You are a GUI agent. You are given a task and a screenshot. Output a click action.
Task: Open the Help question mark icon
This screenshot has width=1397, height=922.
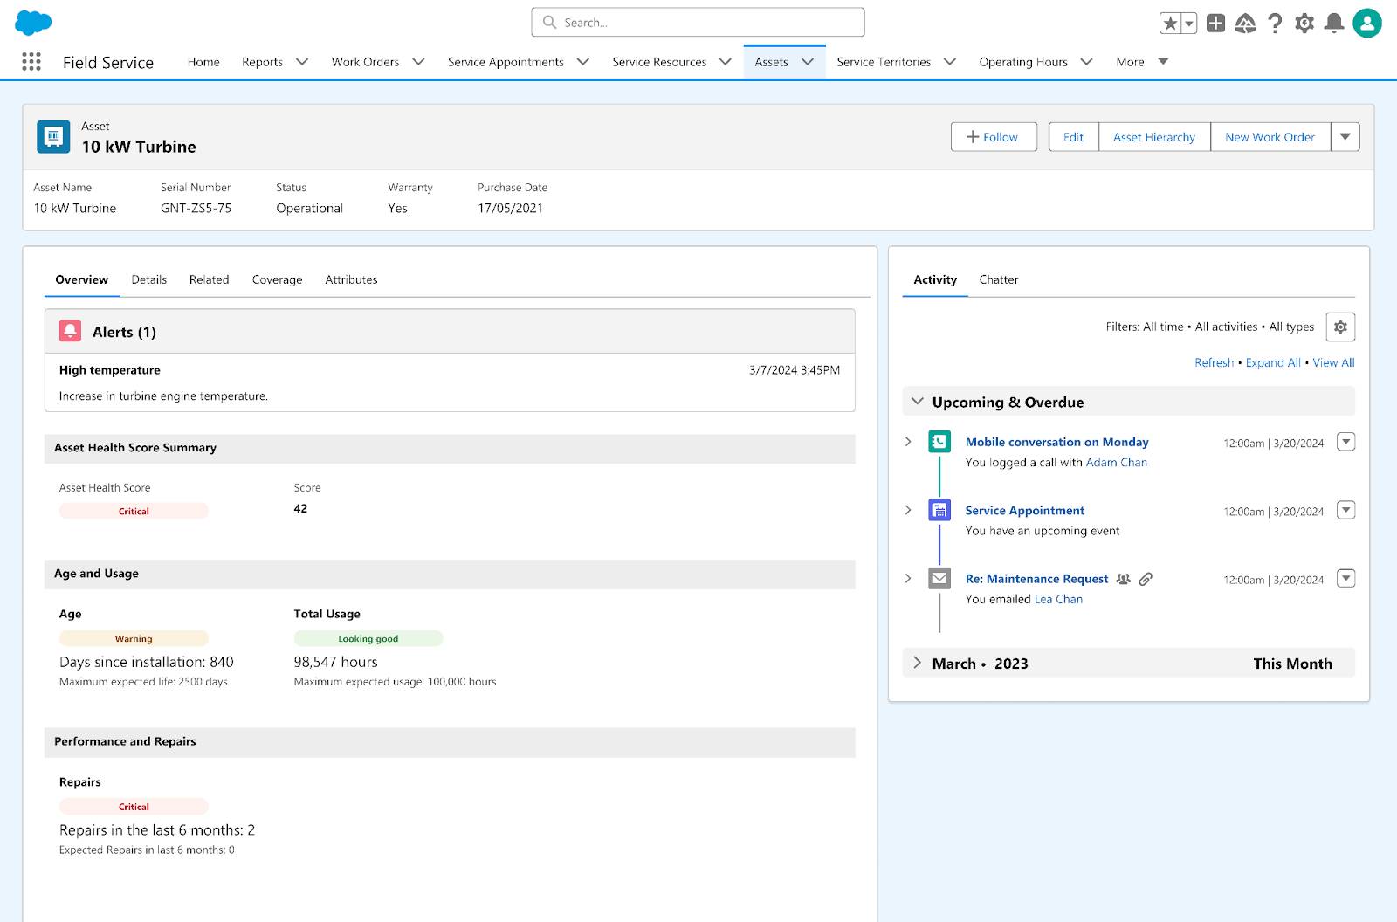[x=1276, y=24]
